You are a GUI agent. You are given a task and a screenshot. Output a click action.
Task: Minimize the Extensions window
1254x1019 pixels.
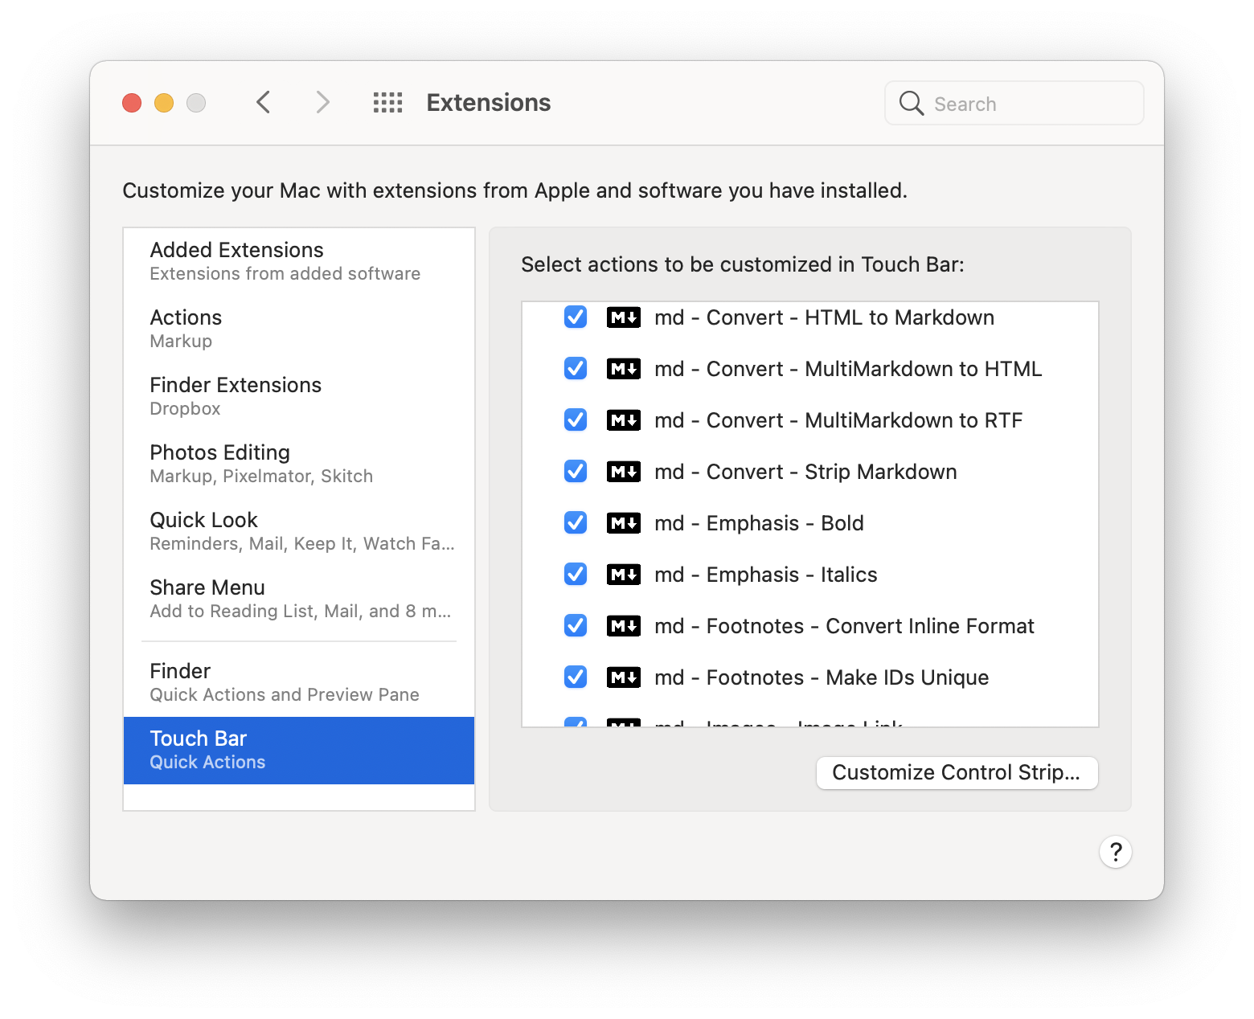164,103
